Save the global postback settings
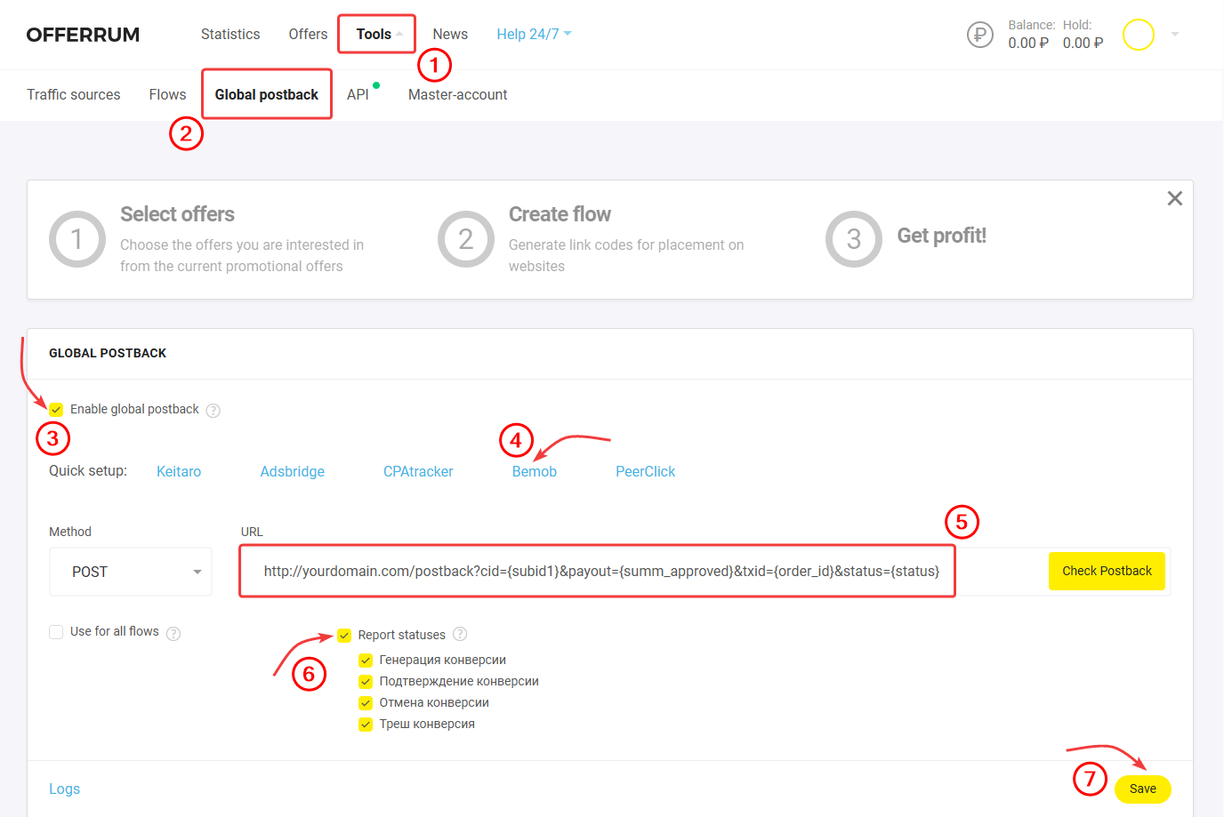This screenshot has height=817, width=1224. click(1143, 789)
